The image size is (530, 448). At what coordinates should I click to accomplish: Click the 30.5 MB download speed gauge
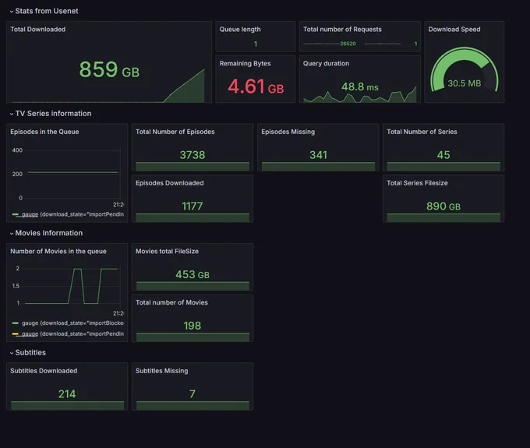464,71
